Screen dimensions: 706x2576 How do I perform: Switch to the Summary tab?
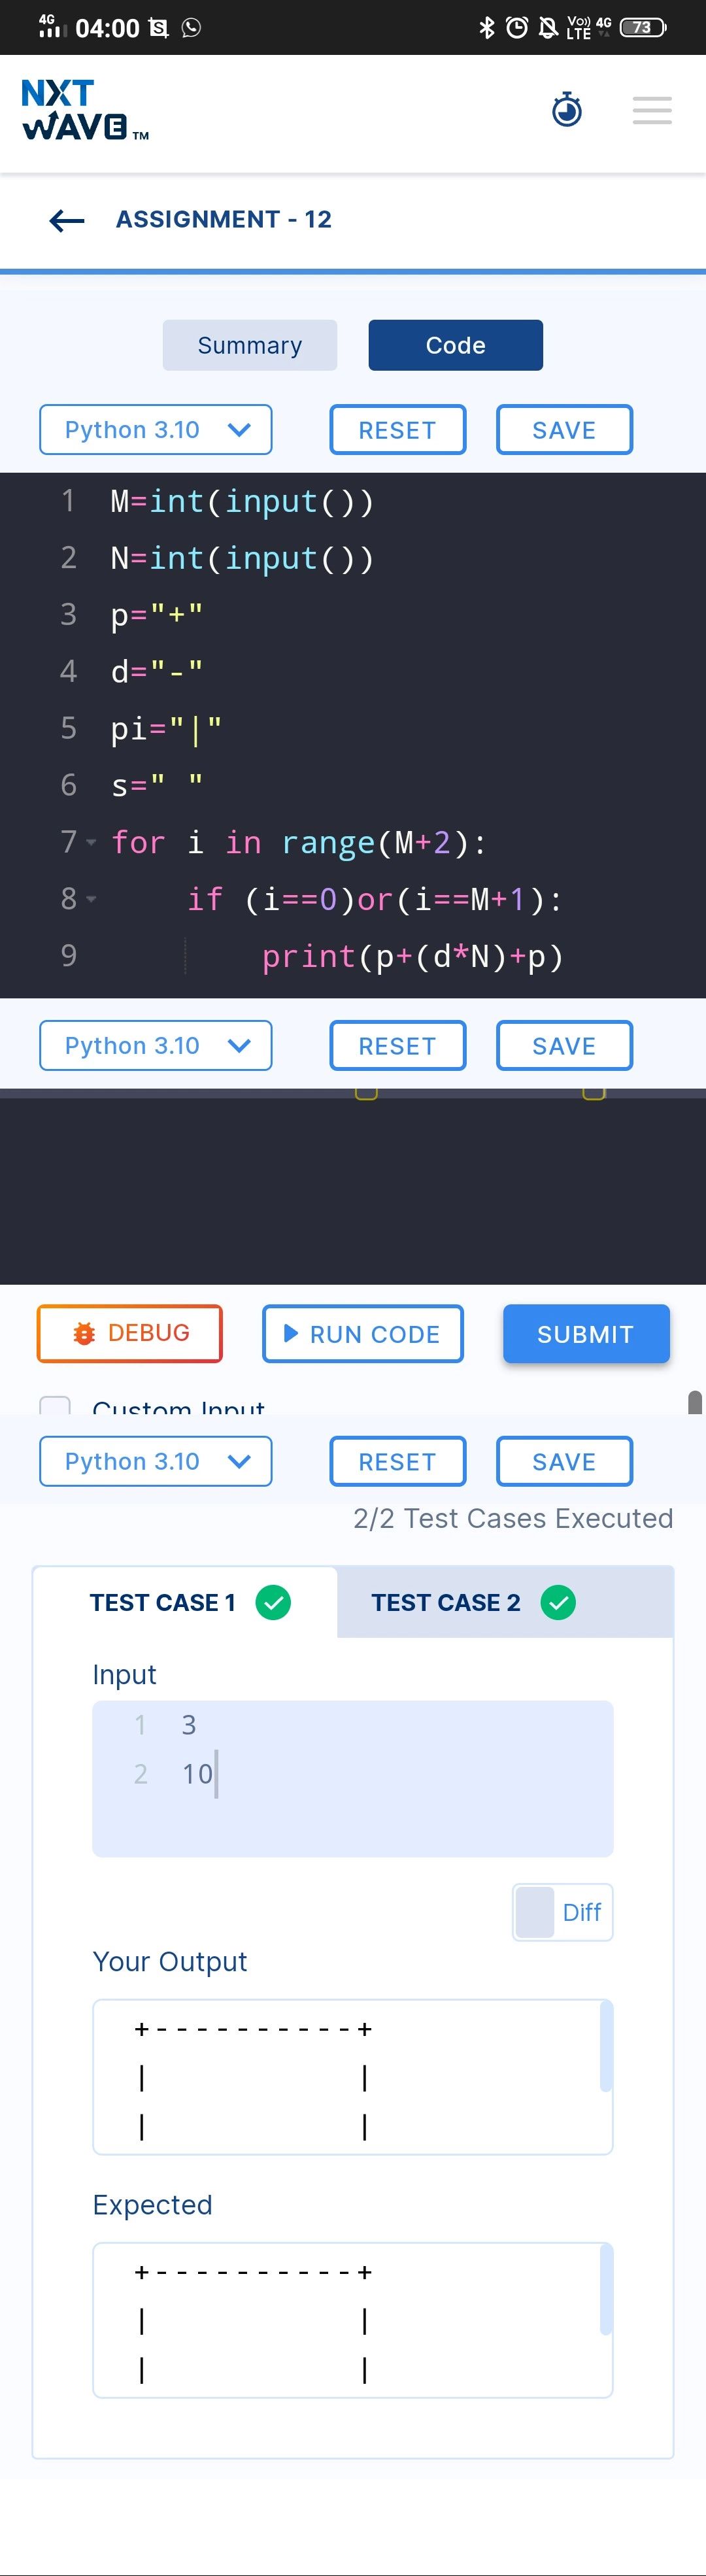pyautogui.click(x=250, y=345)
